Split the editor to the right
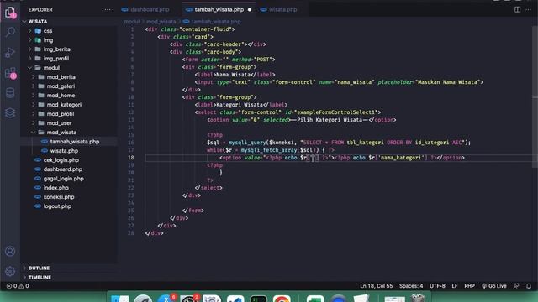This screenshot has width=538, height=302. click(x=517, y=9)
